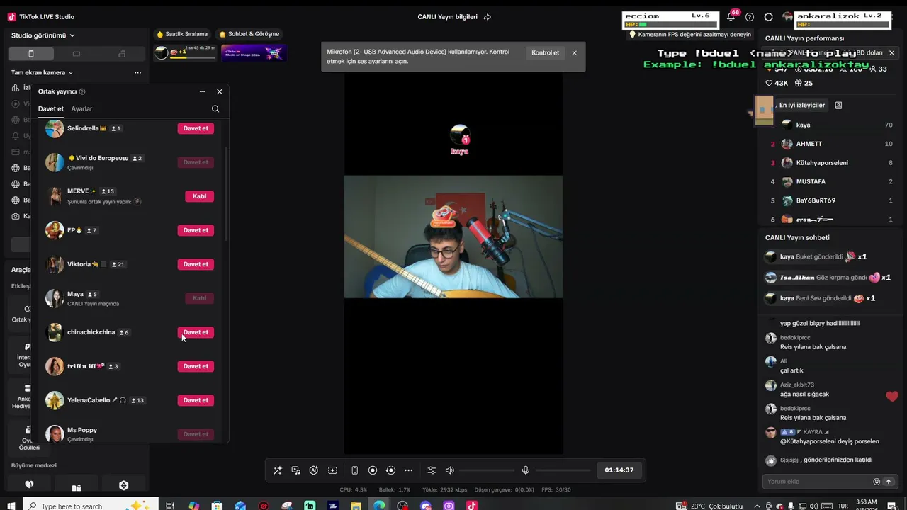Click the red heart in chat
Screen dimensions: 907x510
pyautogui.click(x=891, y=397)
